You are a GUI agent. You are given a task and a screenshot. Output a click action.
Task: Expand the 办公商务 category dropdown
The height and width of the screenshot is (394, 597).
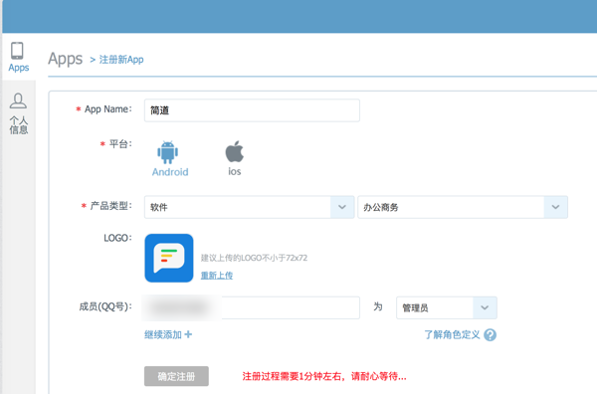click(463, 207)
